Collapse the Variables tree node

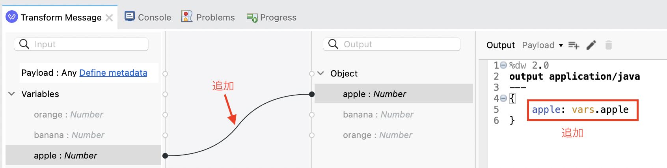pos(12,94)
